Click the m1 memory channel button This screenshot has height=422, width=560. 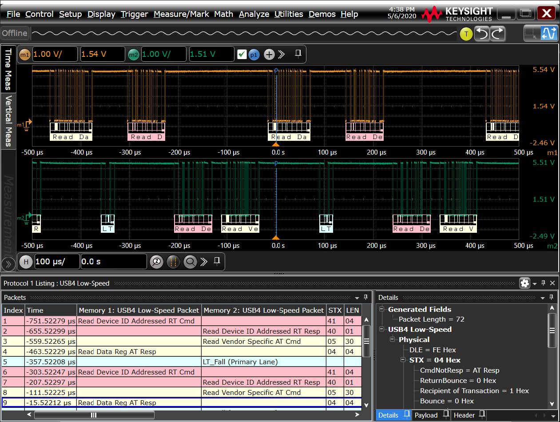(25, 54)
